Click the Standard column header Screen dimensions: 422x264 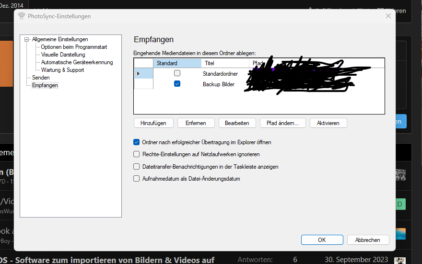pyautogui.click(x=177, y=63)
